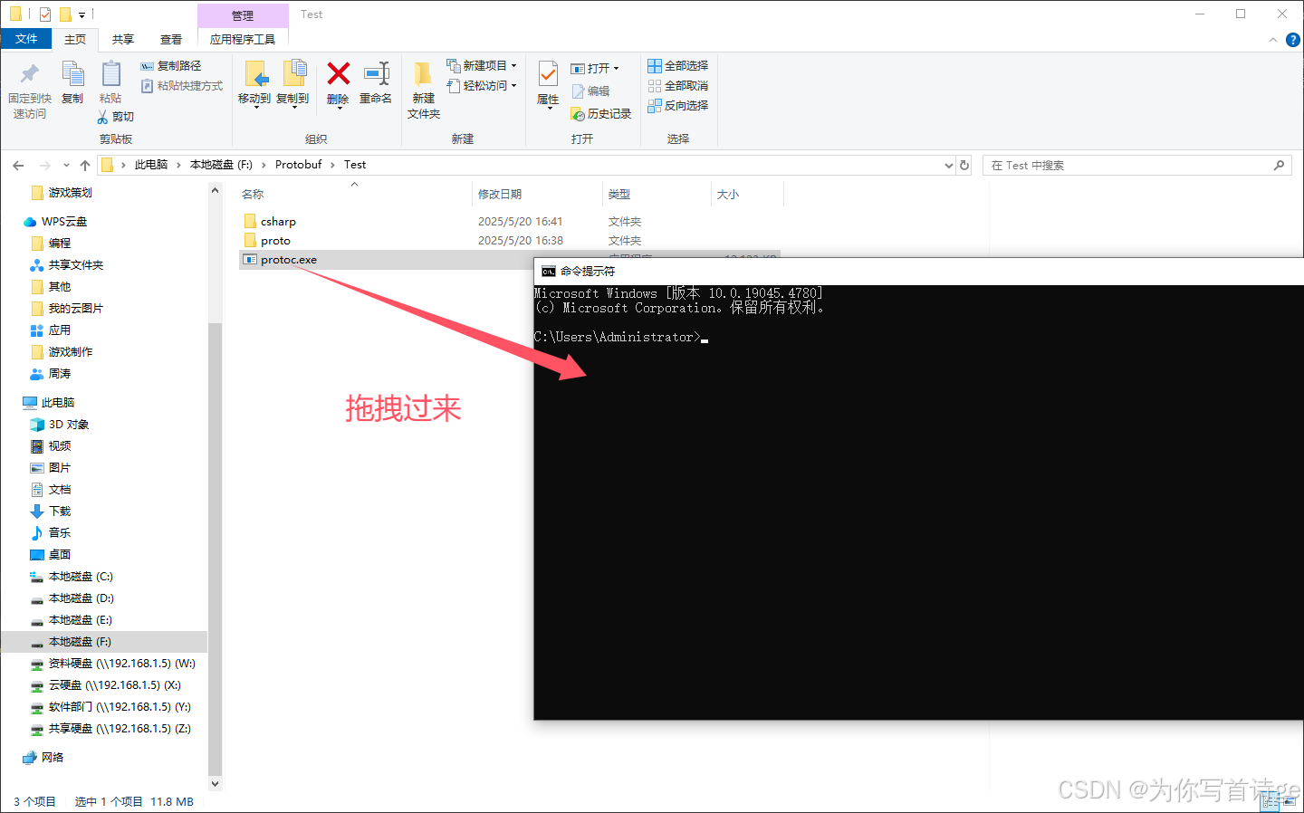Select 3D 对象 in navigation pane
This screenshot has width=1304, height=813.
tap(69, 425)
